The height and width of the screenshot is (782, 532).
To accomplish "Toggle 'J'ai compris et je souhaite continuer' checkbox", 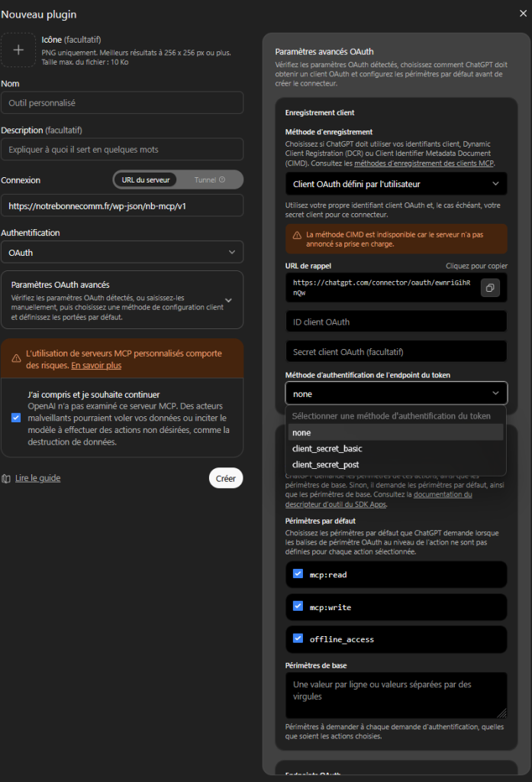I will 16,418.
